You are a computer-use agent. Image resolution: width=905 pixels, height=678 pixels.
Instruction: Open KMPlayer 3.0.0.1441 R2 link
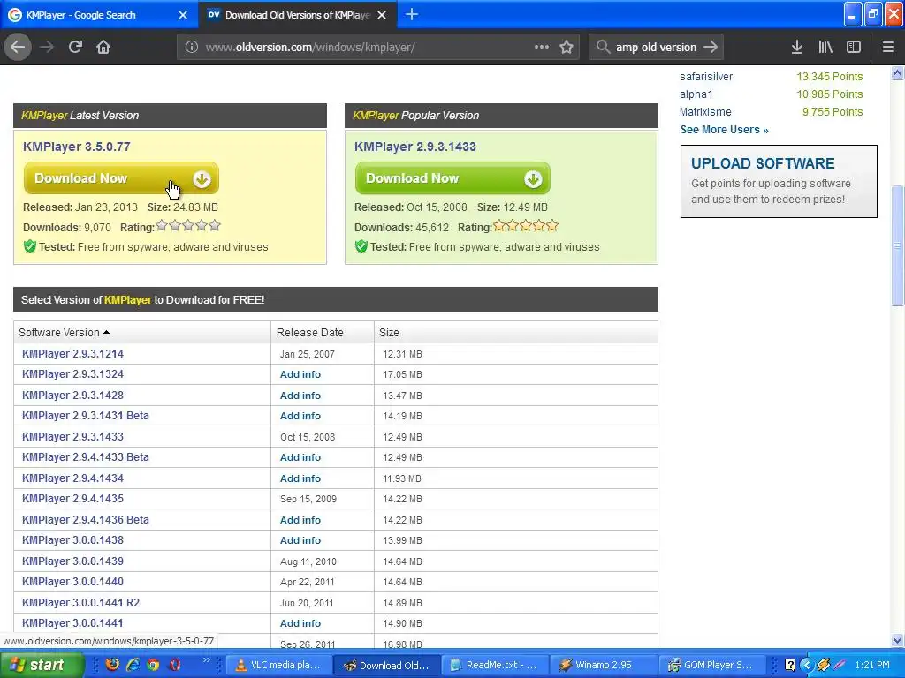click(x=80, y=603)
